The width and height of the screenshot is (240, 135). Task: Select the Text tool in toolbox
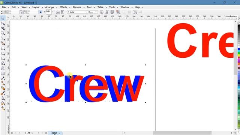tap(3, 68)
